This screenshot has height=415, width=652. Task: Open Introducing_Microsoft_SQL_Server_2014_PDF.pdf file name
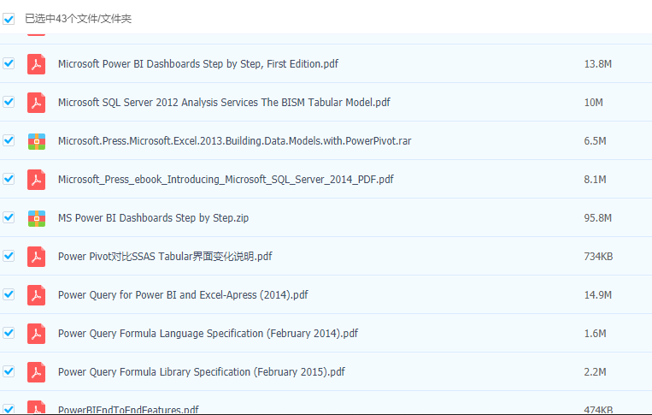click(x=226, y=180)
